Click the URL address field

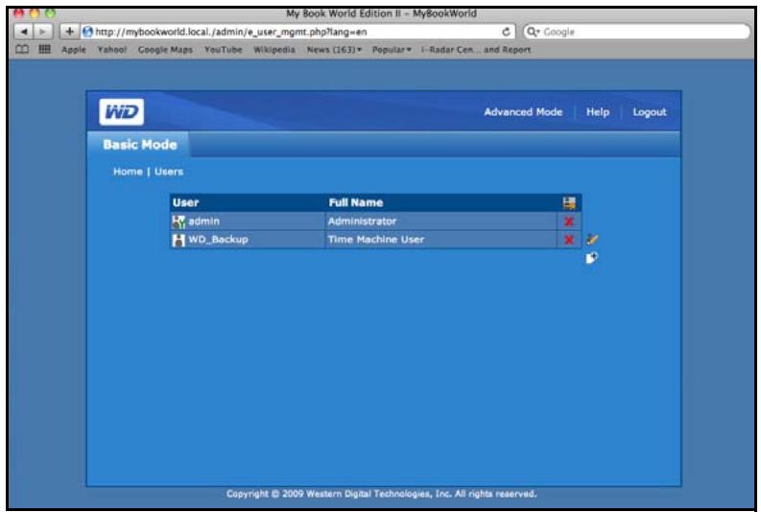click(297, 32)
